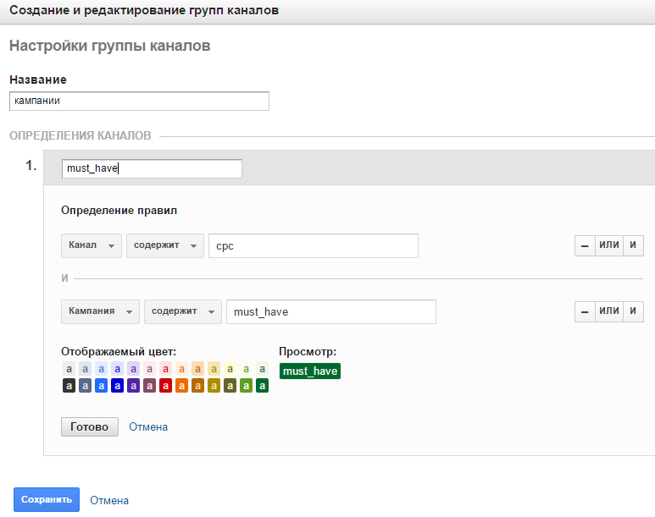655x517 pixels.
Task: Open the Кампания dimension dropdown
Action: coord(100,311)
